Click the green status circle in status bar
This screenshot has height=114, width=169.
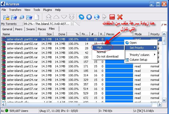click(7, 111)
